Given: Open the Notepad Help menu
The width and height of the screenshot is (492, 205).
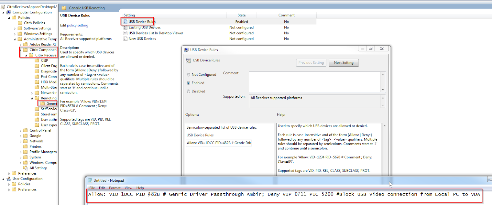Looking at the screenshot, I should (x=140, y=188).
